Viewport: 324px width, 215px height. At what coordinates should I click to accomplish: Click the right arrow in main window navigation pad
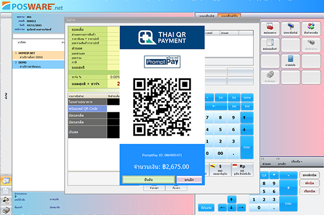click(x=241, y=207)
